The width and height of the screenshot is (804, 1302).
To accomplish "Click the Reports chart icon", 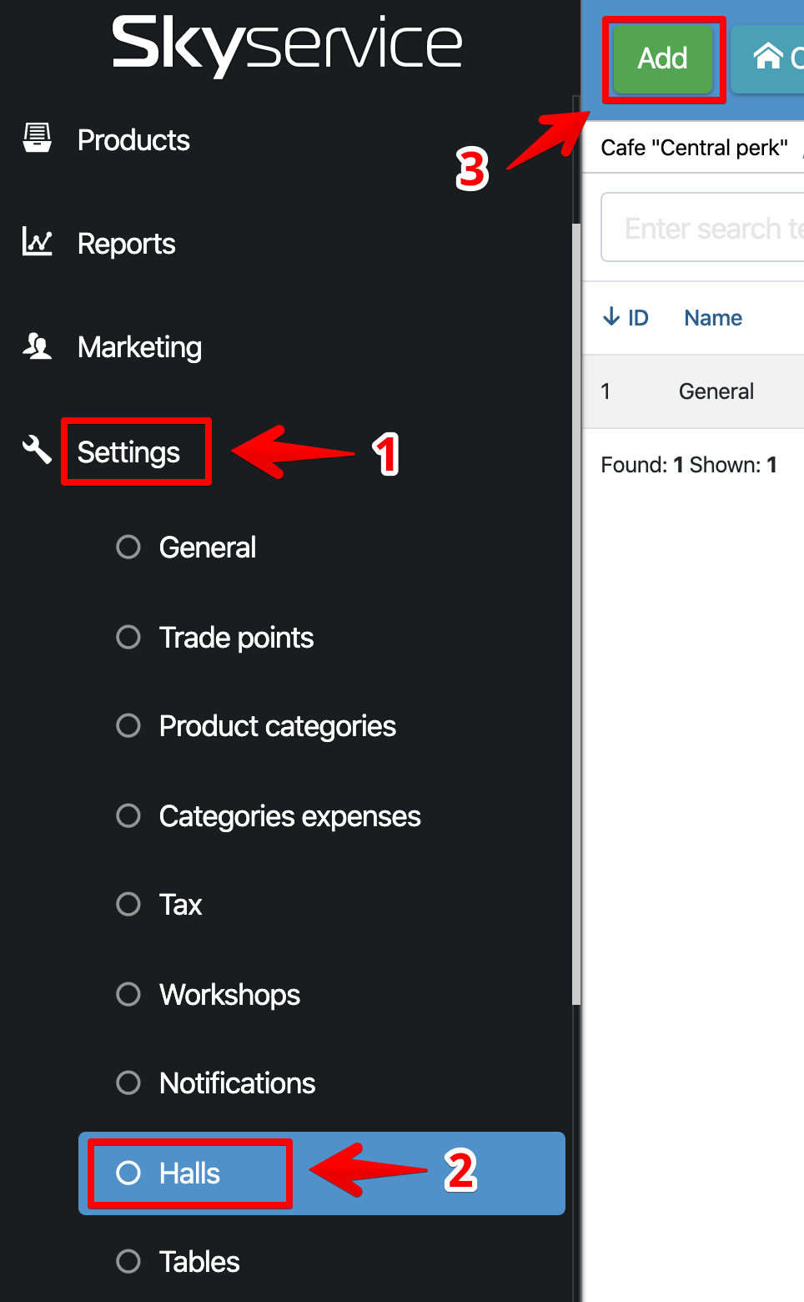I will click(x=38, y=242).
